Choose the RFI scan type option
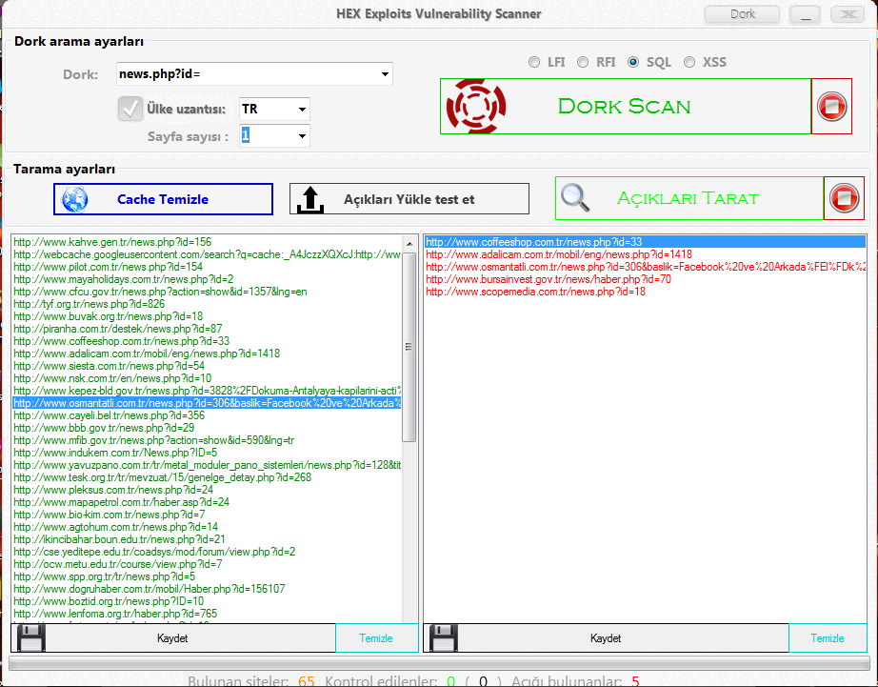 point(583,62)
